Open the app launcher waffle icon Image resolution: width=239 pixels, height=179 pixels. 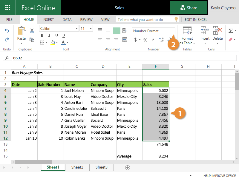(8, 8)
